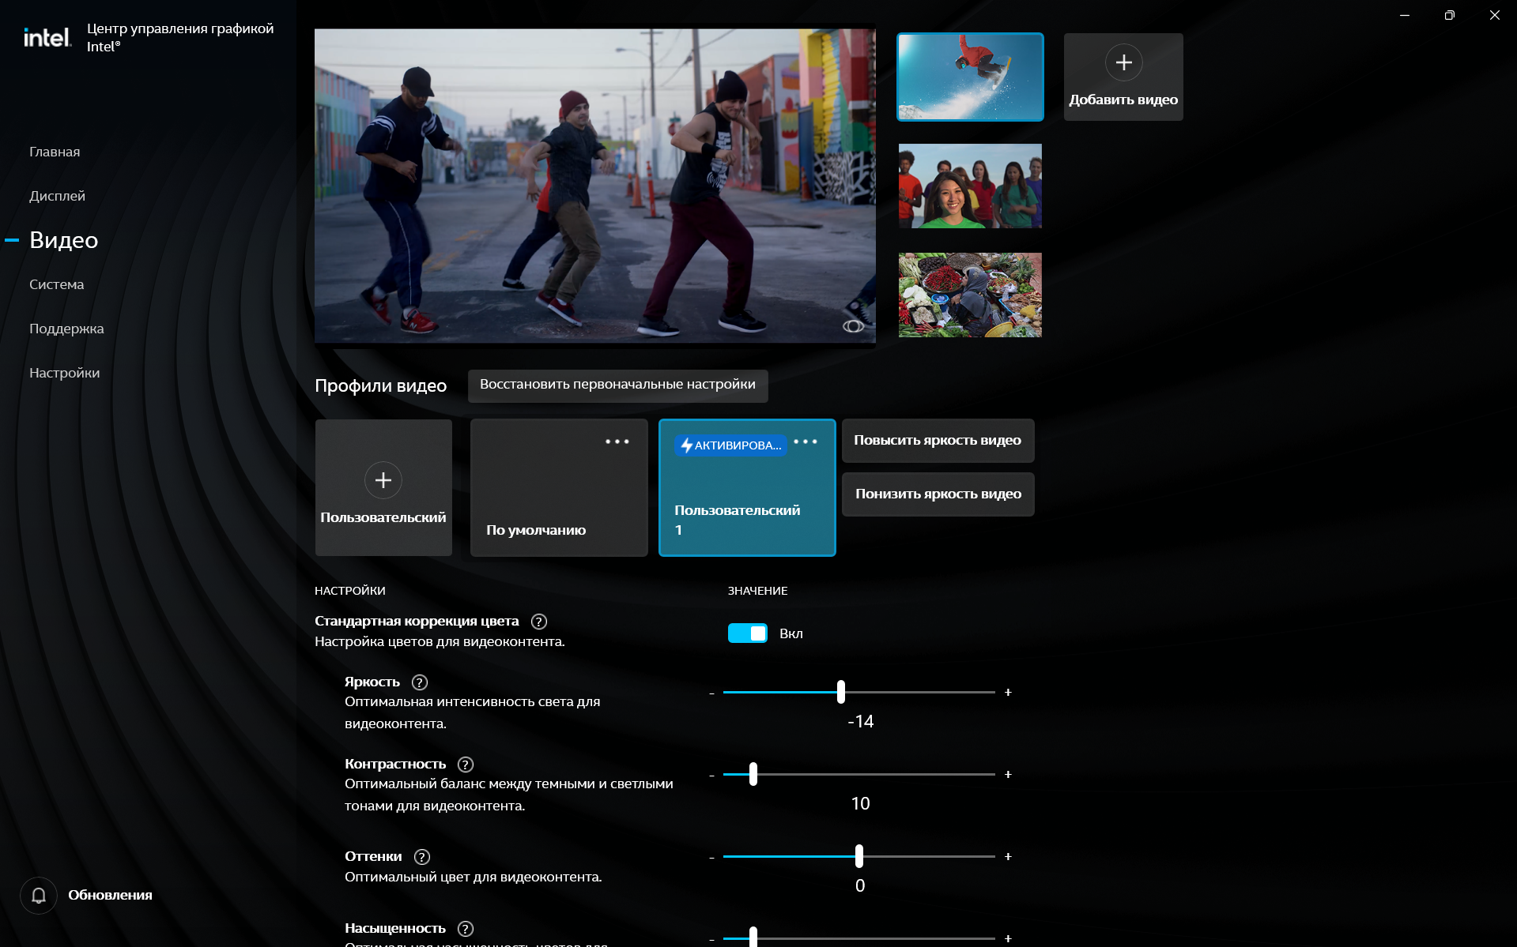Viewport: 1517px width, 947px height.
Task: Click help icon next to Contrast
Action: [466, 765]
